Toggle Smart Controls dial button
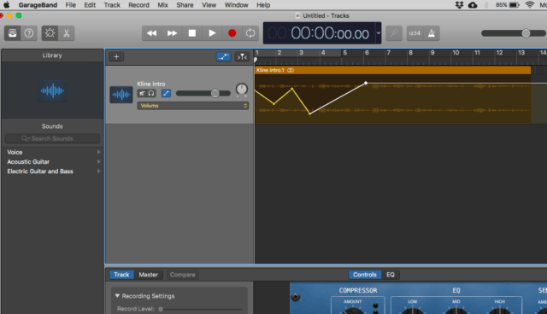Image resolution: width=547 pixels, height=314 pixels. [x=50, y=33]
